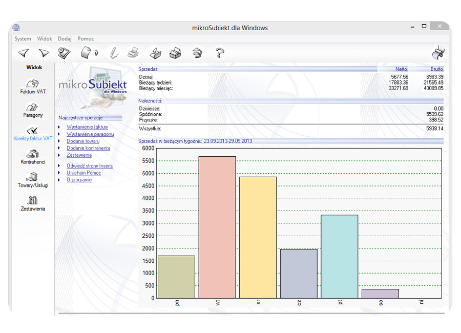Click the monthly netto value 33271.69

399,88
